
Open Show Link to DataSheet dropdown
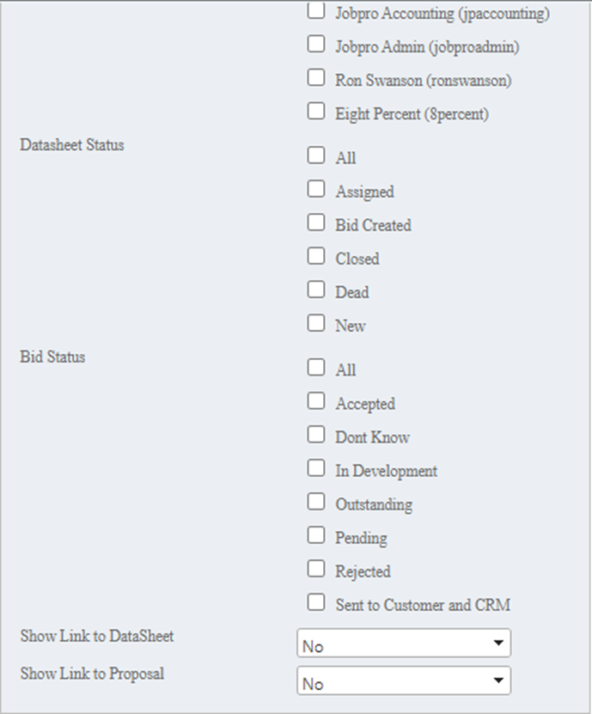coord(403,644)
